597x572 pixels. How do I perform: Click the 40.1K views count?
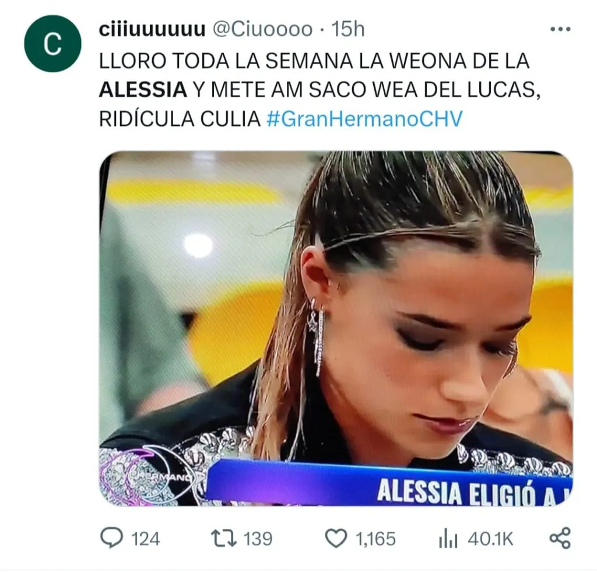click(x=490, y=539)
